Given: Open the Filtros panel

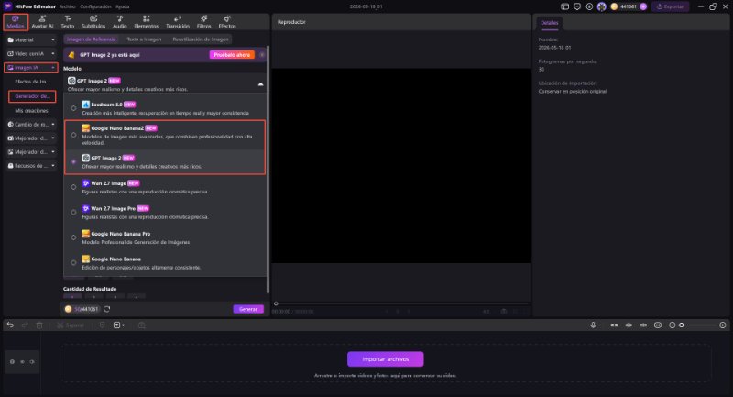Looking at the screenshot, I should (x=203, y=21).
